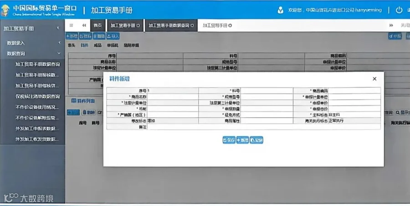410x206 pixels.
Task: Click the user avatar icon in header
Action: pos(280,10)
